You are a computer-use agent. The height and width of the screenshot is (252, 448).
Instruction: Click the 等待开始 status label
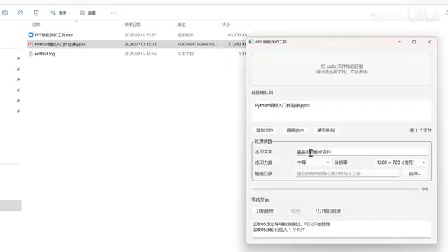(260, 199)
